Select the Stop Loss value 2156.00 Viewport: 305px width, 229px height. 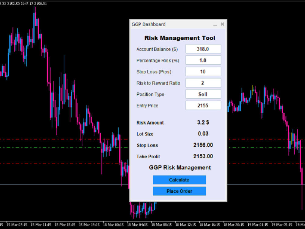tap(203, 145)
